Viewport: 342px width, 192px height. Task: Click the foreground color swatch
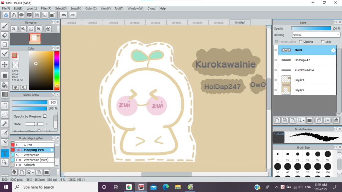tap(14, 56)
